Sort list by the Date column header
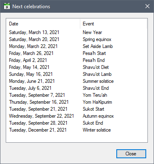Screen dimensions: 154x164 coord(43,24)
